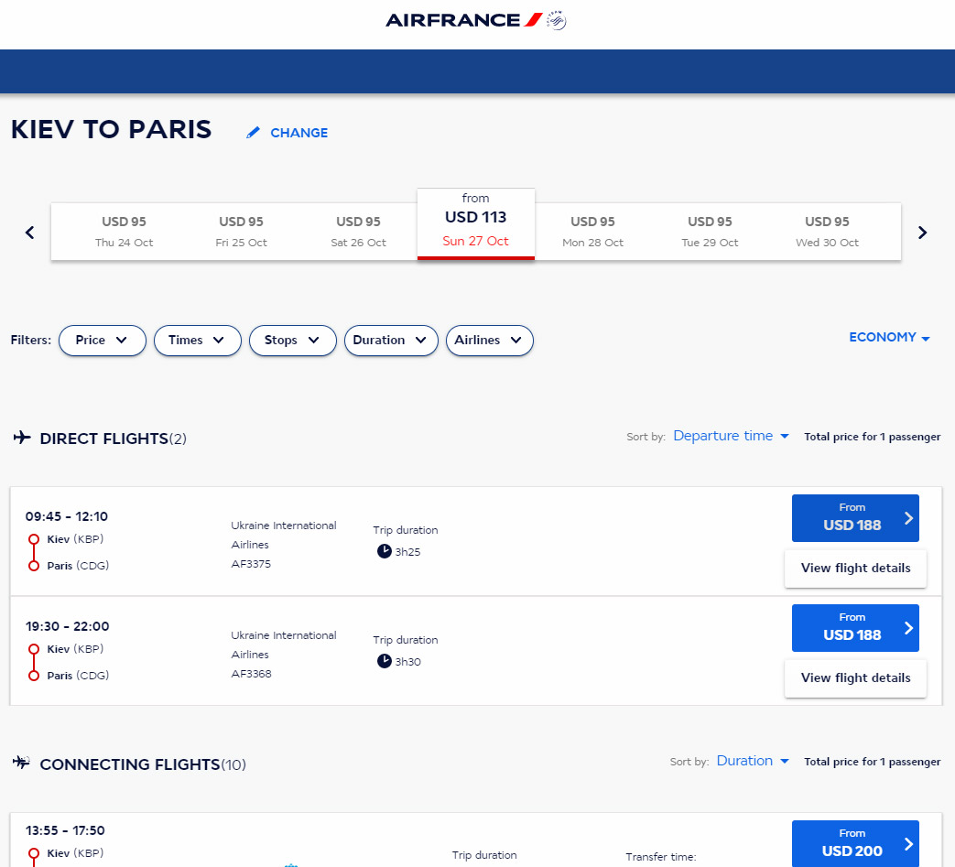The width and height of the screenshot is (955, 867).
Task: Click the airplane icon beside CONNECTING FLIGHTS
Action: tap(21, 763)
